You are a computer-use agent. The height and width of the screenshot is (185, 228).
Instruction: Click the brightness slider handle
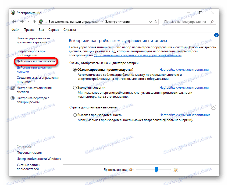pyautogui.click(x=156, y=170)
